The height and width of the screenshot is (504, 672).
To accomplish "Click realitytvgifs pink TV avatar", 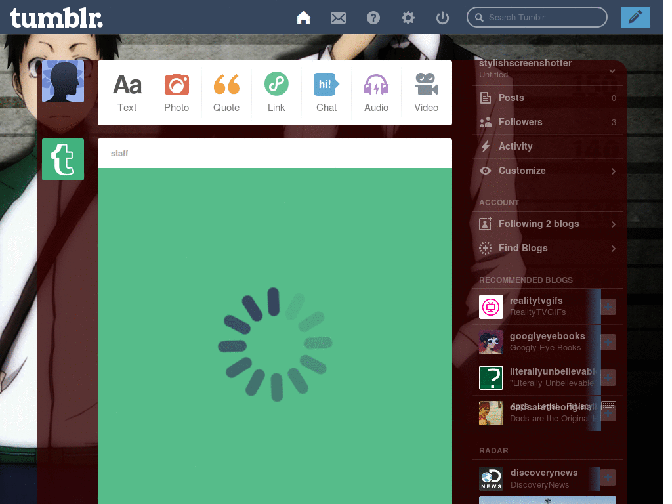I will [x=491, y=307].
